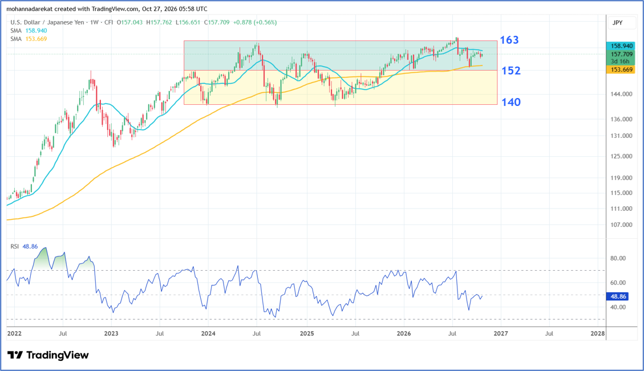Click the open value O157.043
Viewport: 644px width, 371px height.
click(130, 22)
